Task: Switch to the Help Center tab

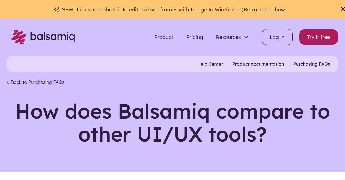Action: [x=210, y=64]
